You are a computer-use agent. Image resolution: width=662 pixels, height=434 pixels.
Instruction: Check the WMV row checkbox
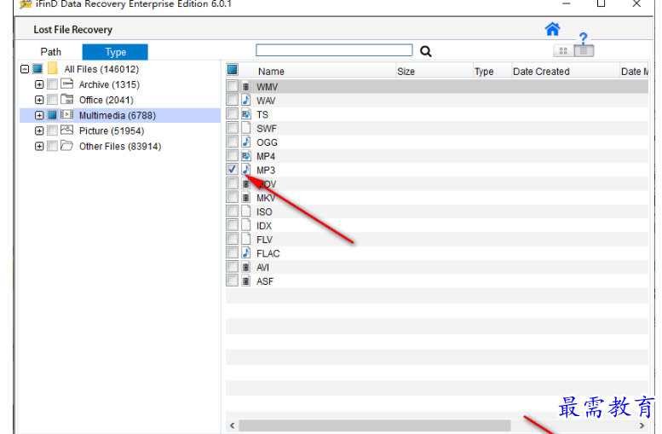click(x=233, y=86)
